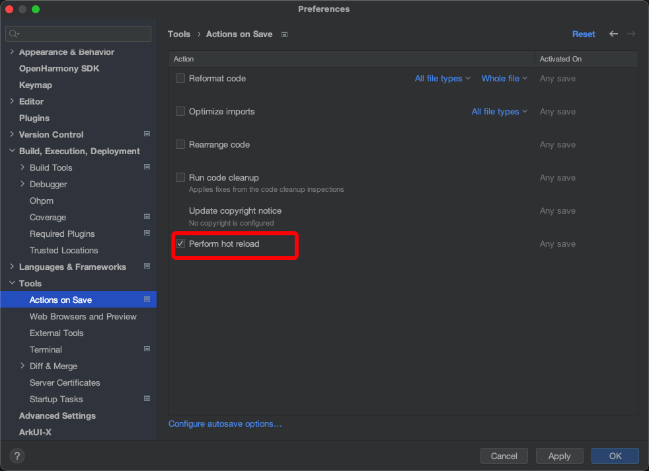
Task: Check the Optimize imports option
Action: pyautogui.click(x=180, y=111)
